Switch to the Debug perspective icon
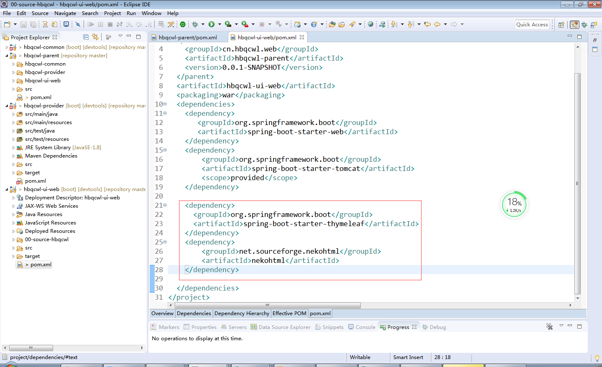 (584, 25)
